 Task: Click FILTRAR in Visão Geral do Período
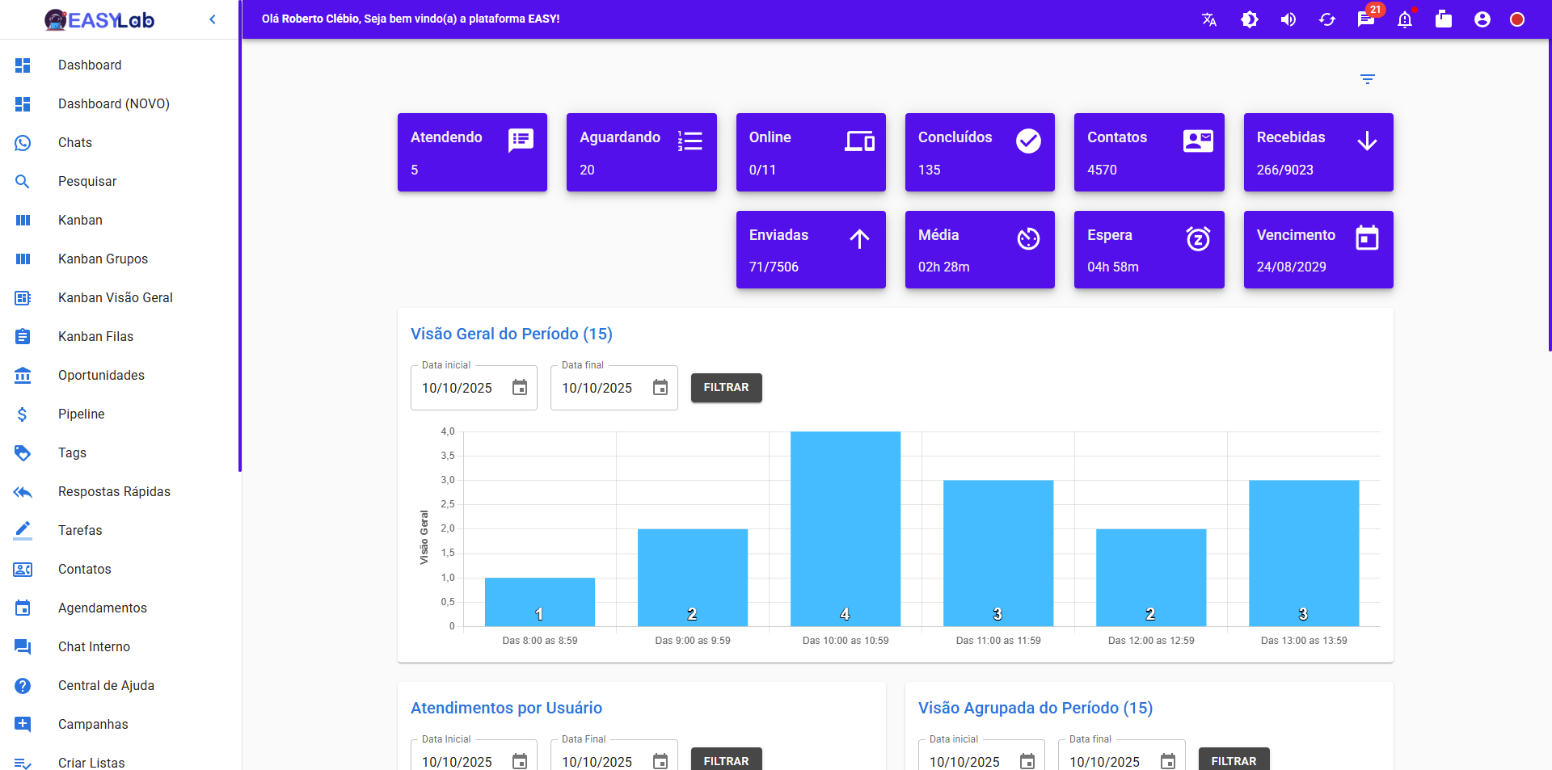(727, 388)
